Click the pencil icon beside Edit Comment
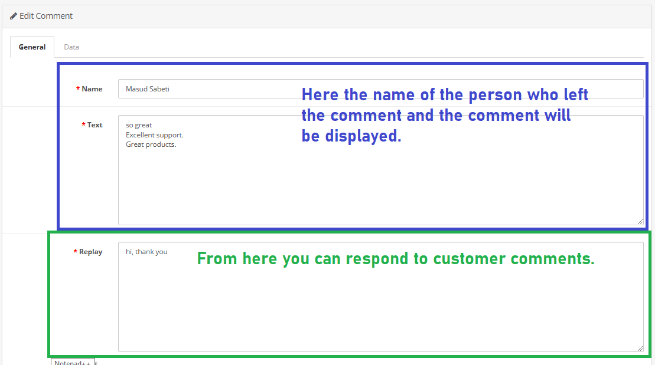The height and width of the screenshot is (365, 655). pyautogui.click(x=14, y=16)
